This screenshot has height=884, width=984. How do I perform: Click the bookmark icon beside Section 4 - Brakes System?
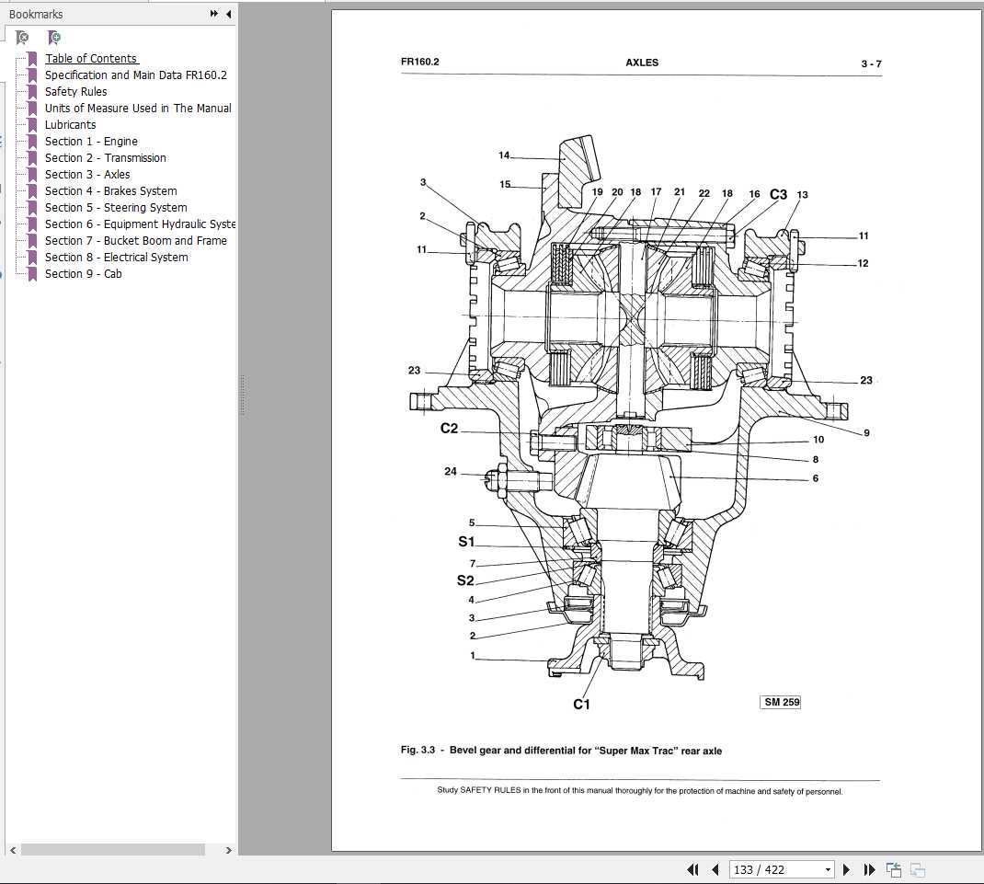click(x=32, y=190)
